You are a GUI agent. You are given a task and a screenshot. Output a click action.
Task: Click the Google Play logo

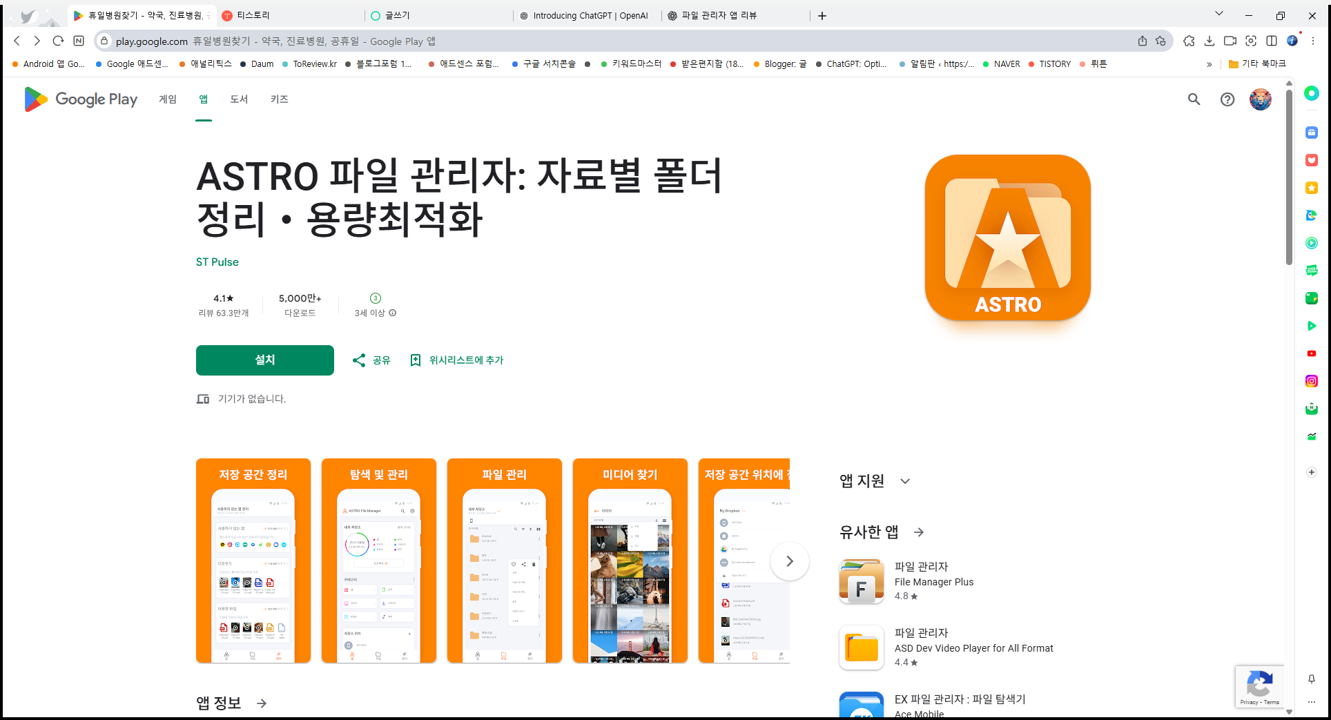click(80, 99)
